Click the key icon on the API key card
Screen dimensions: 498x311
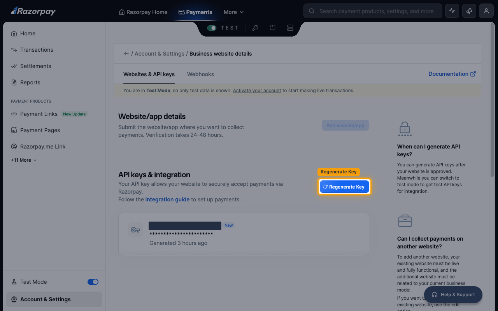[135, 230]
